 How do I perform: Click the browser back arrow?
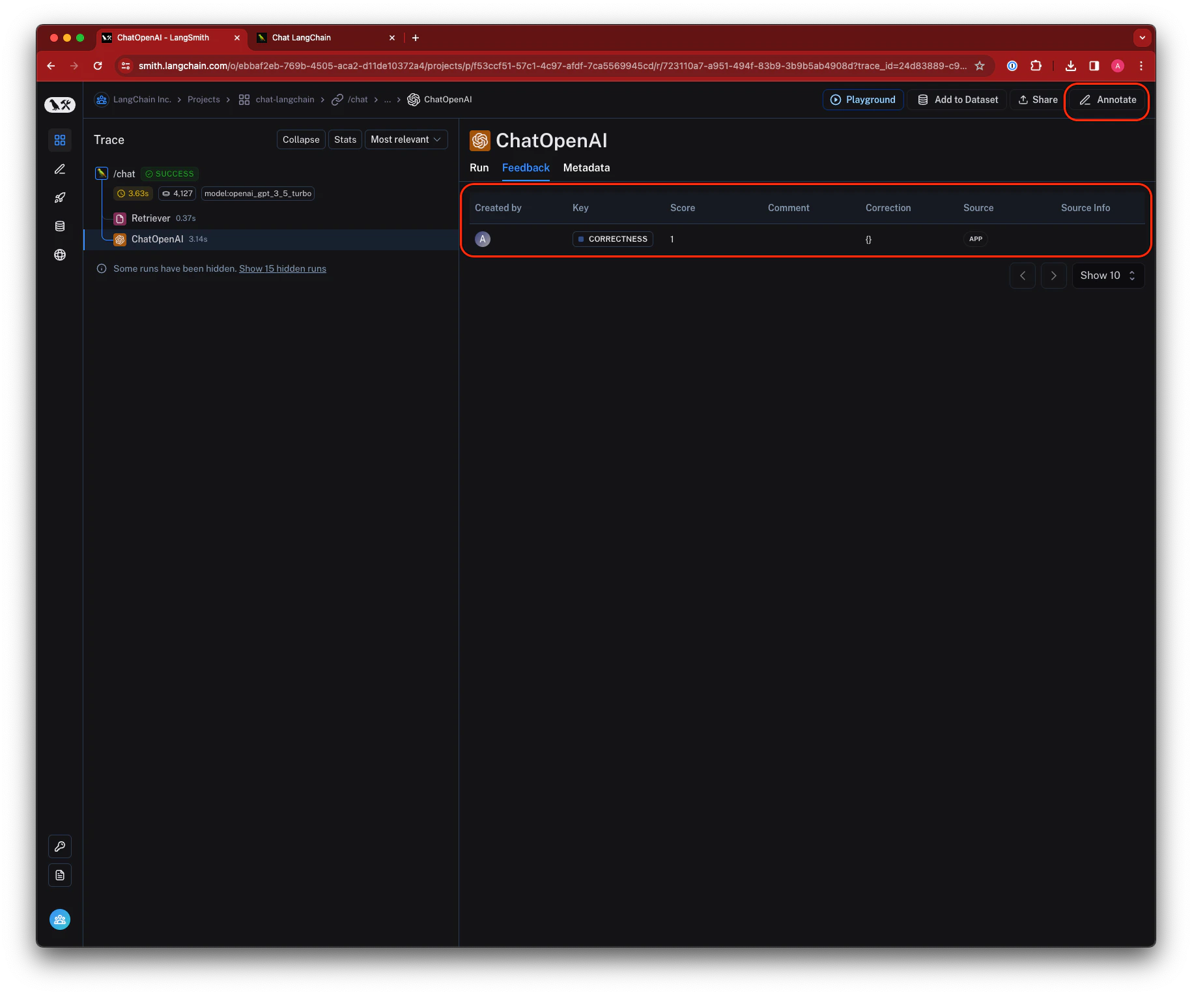pos(51,66)
